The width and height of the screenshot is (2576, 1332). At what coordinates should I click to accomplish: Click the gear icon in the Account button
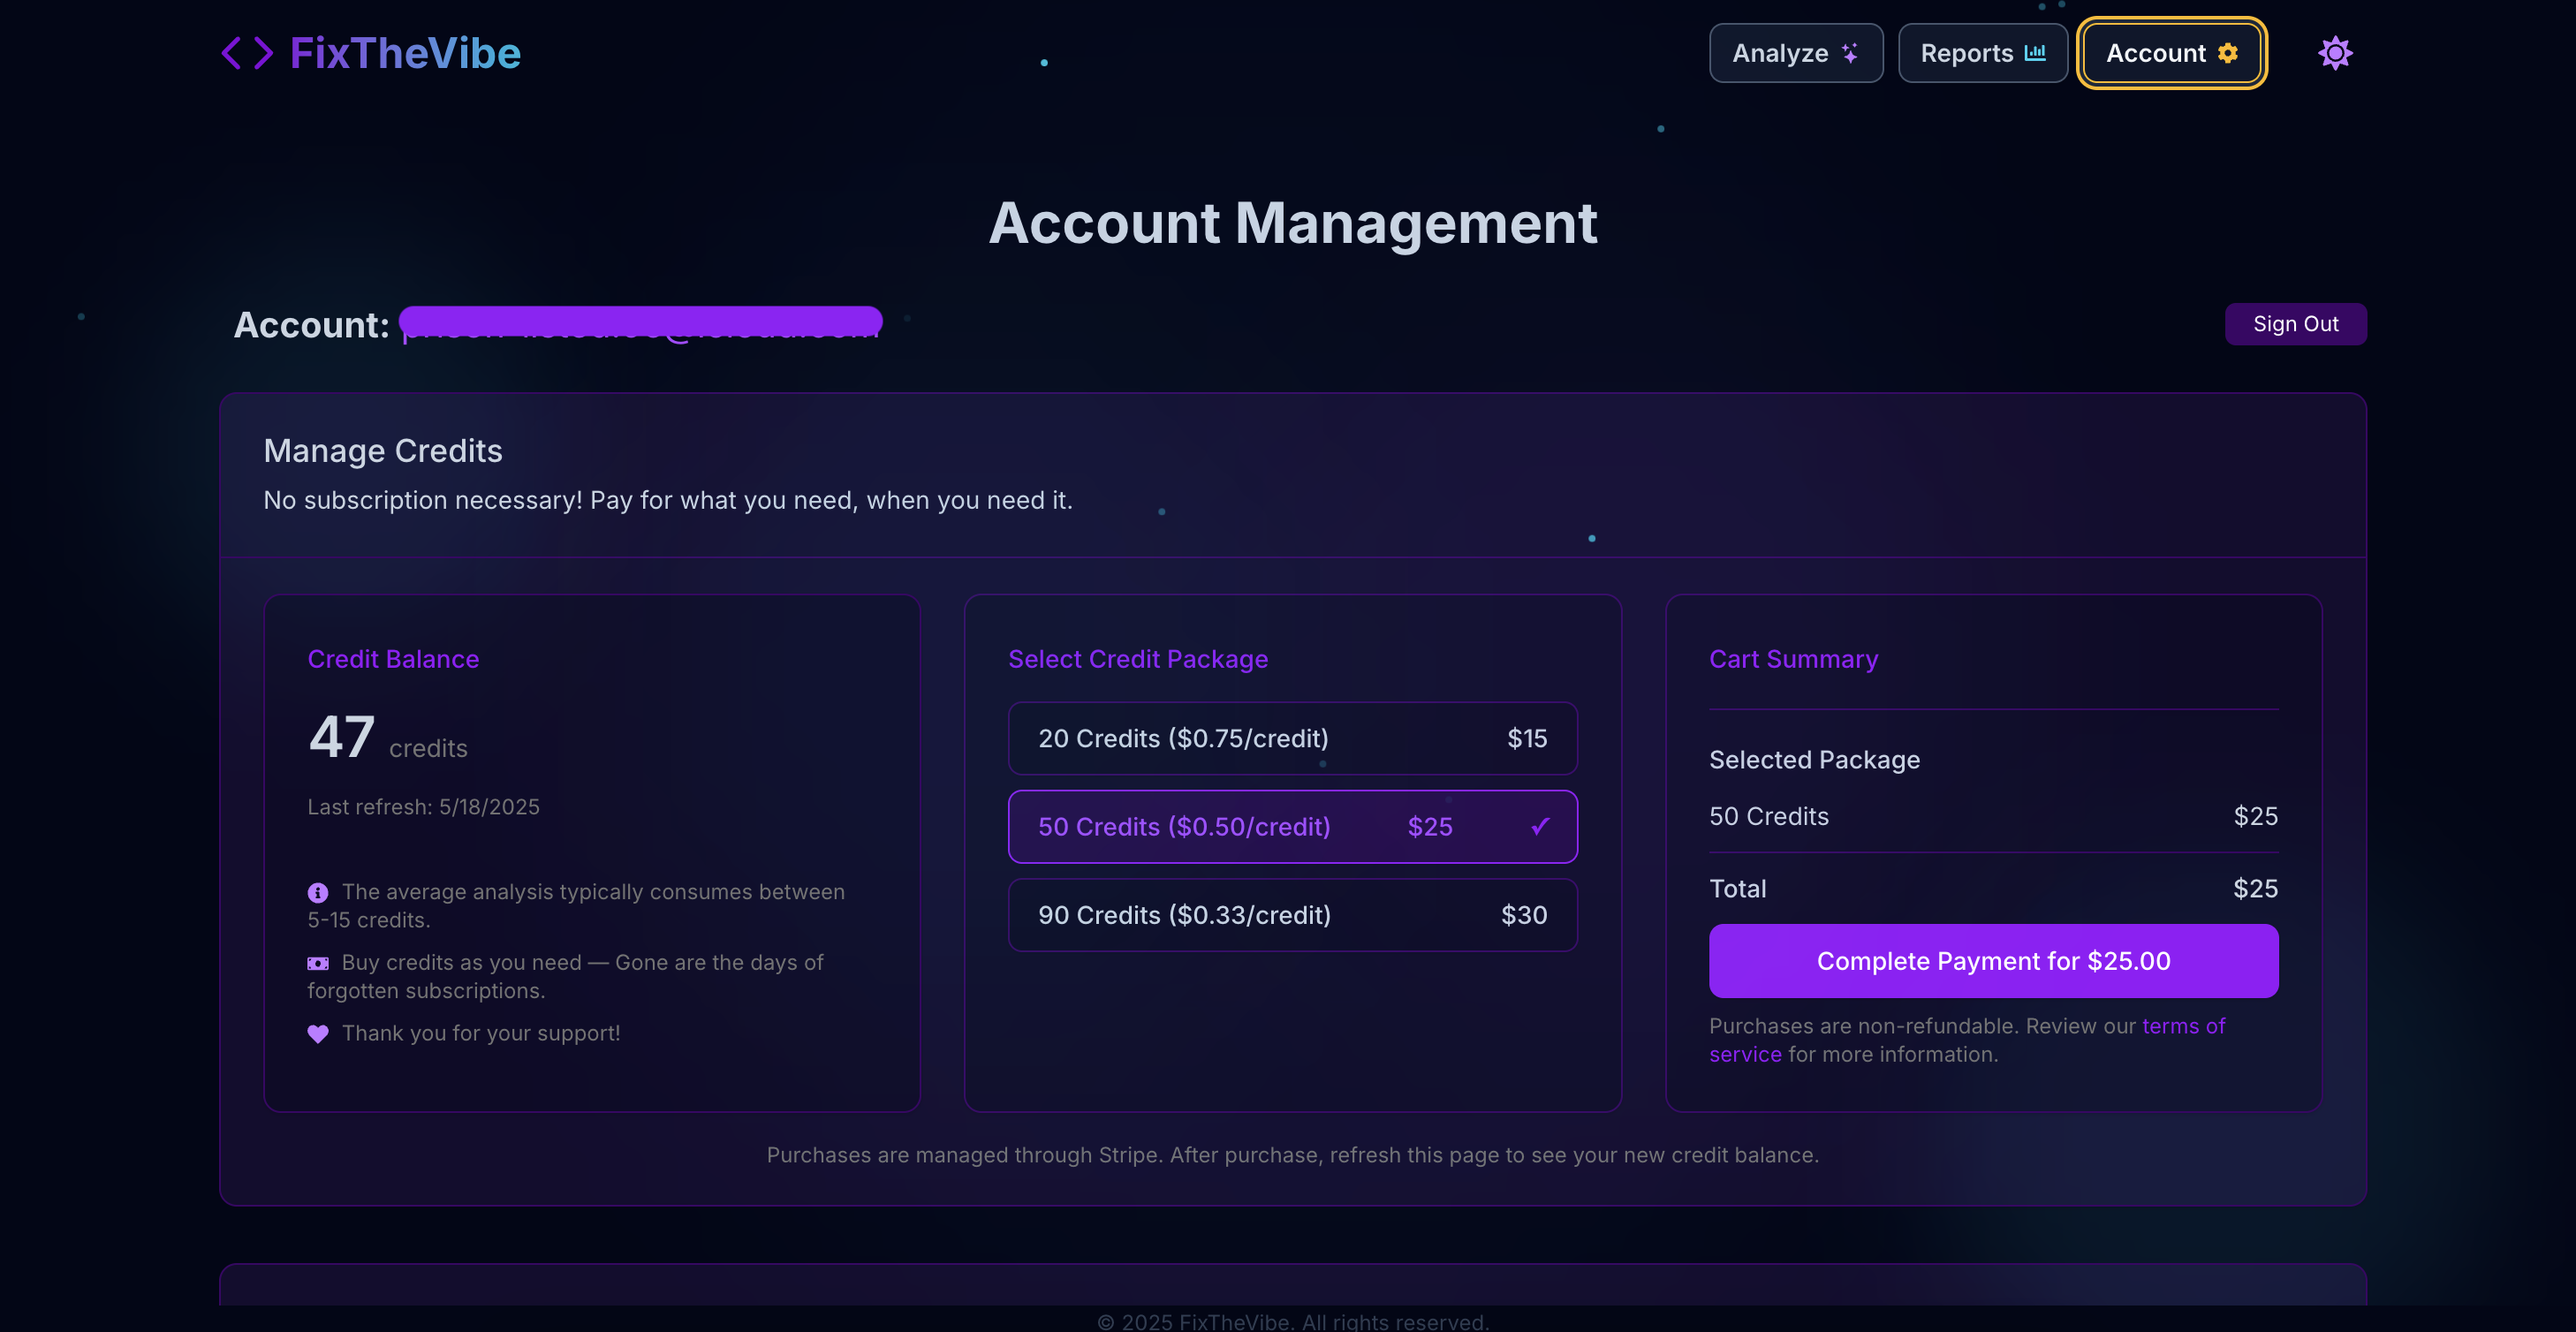coord(2228,53)
